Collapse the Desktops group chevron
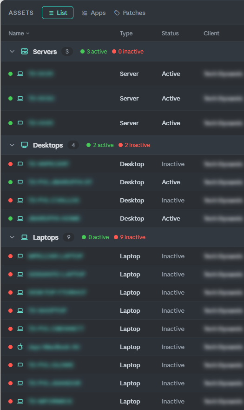 point(12,145)
